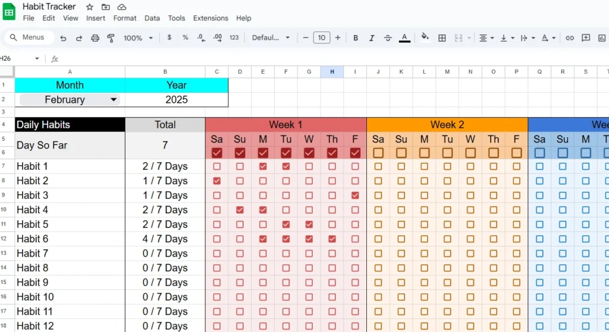Image resolution: width=609 pixels, height=332 pixels.
Task: Click the Menus search button
Action: tap(27, 37)
